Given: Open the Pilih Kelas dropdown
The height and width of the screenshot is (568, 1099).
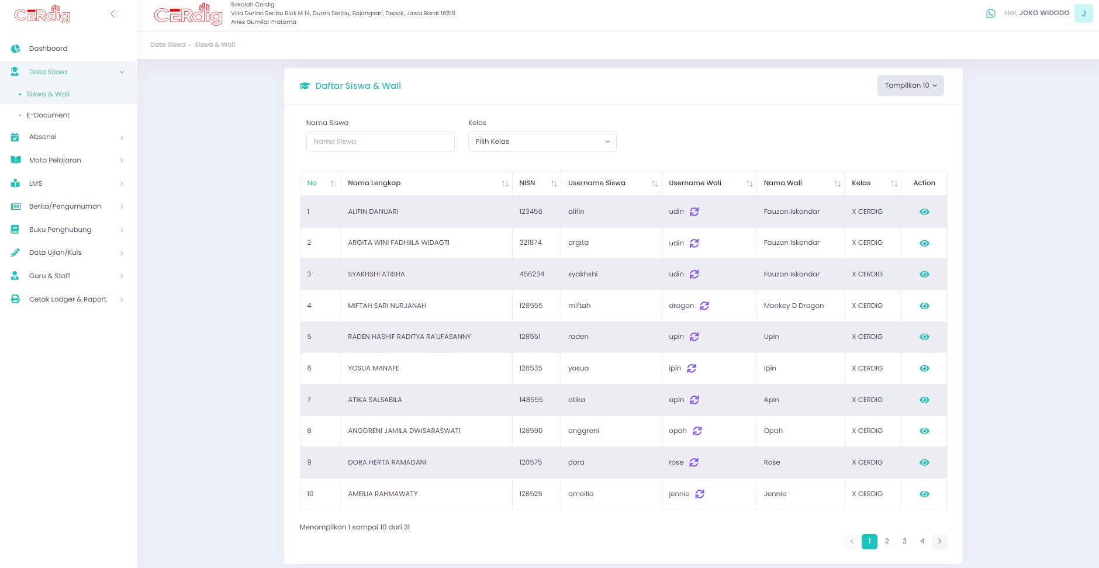Looking at the screenshot, I should [x=542, y=141].
